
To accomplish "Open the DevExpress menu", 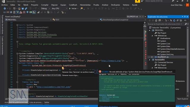I will pyautogui.click(x=115, y=5).
